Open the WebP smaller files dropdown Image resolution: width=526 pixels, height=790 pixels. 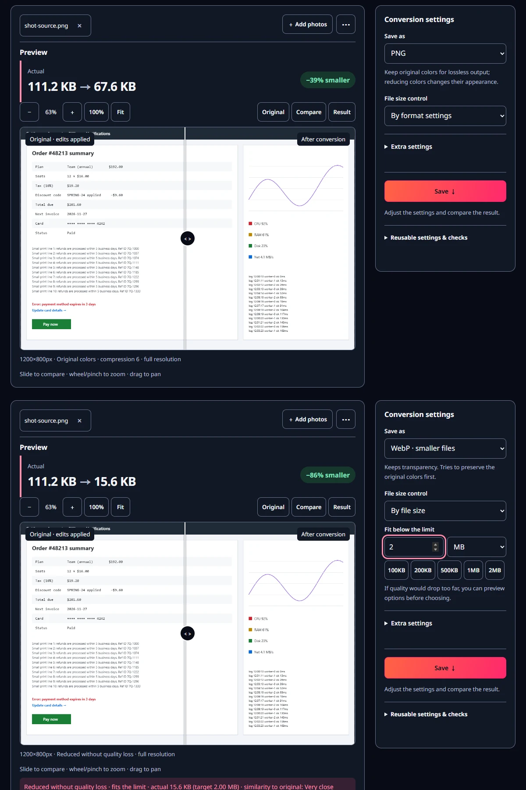[445, 449]
